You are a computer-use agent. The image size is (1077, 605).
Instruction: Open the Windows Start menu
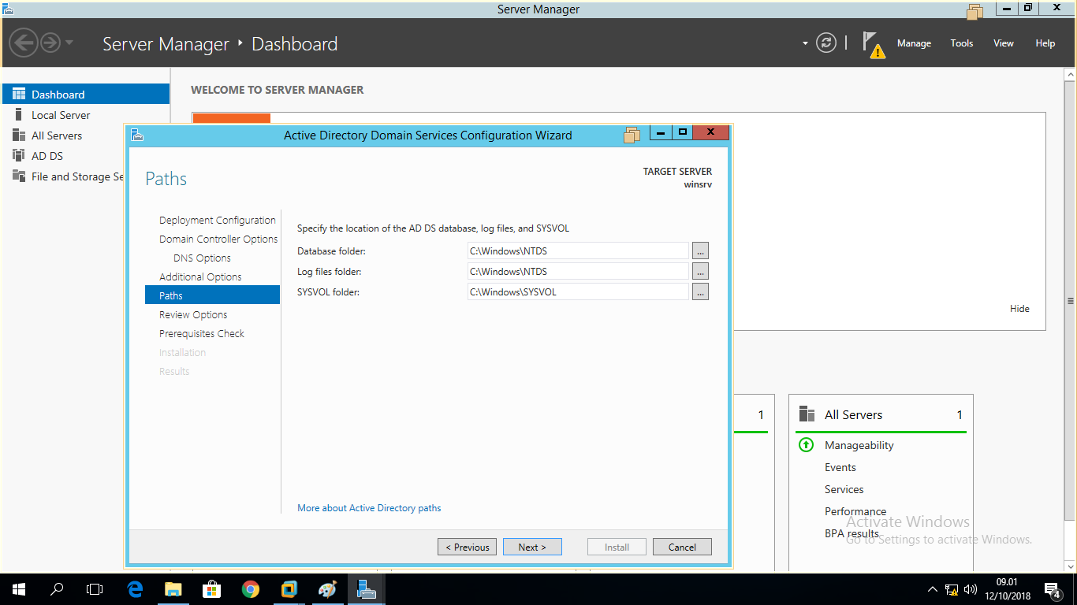(18, 588)
